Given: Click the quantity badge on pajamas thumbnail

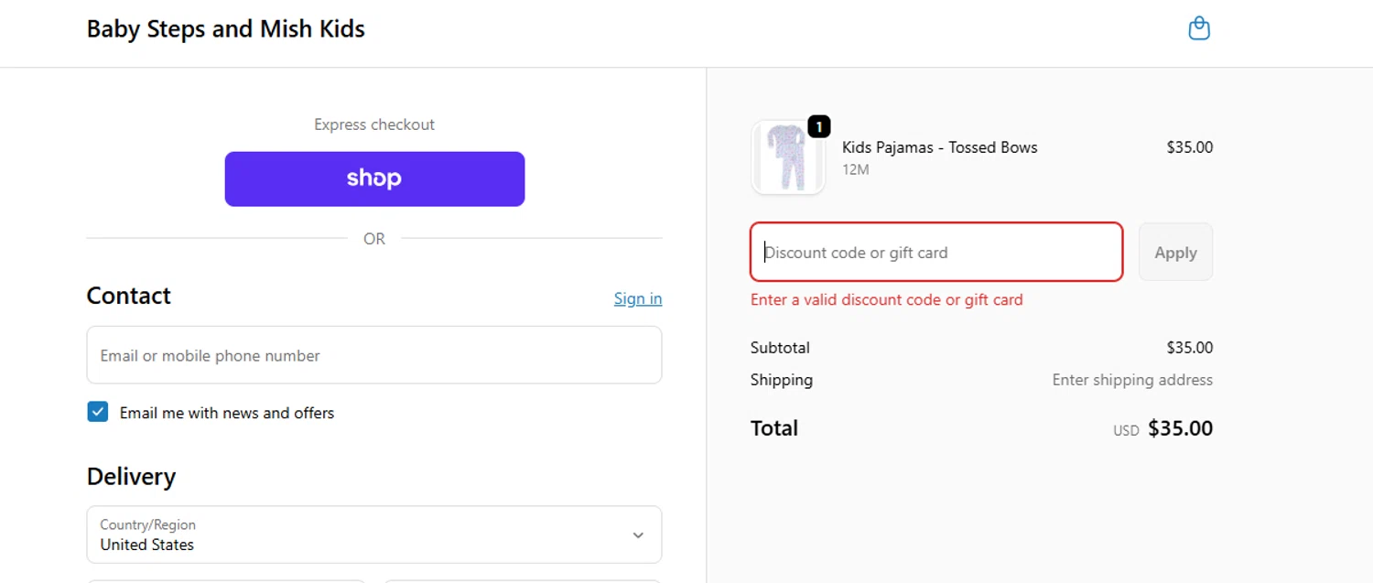Looking at the screenshot, I should 818,126.
